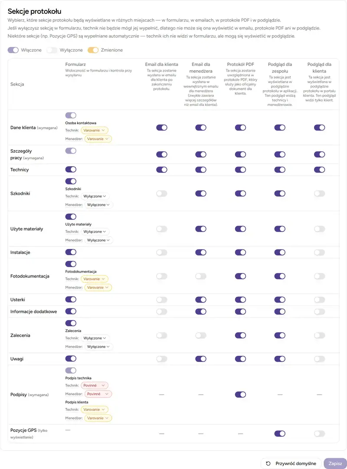Screen dimensions: 347x469
Task: Toggle Instalacje Podgląd dla zespołu switch
Action: [280, 252]
